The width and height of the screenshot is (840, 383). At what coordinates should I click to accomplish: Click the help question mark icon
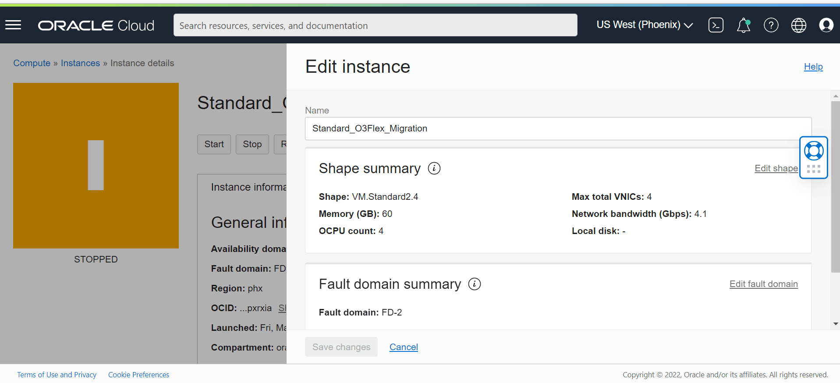point(771,25)
